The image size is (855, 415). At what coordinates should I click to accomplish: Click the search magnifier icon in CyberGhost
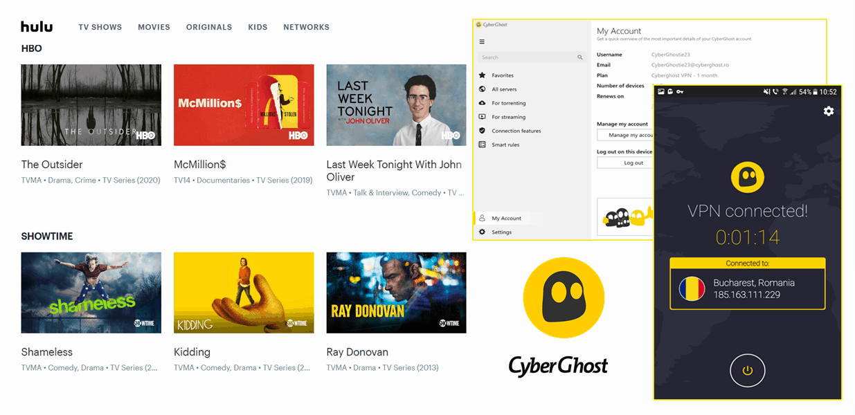click(x=580, y=57)
